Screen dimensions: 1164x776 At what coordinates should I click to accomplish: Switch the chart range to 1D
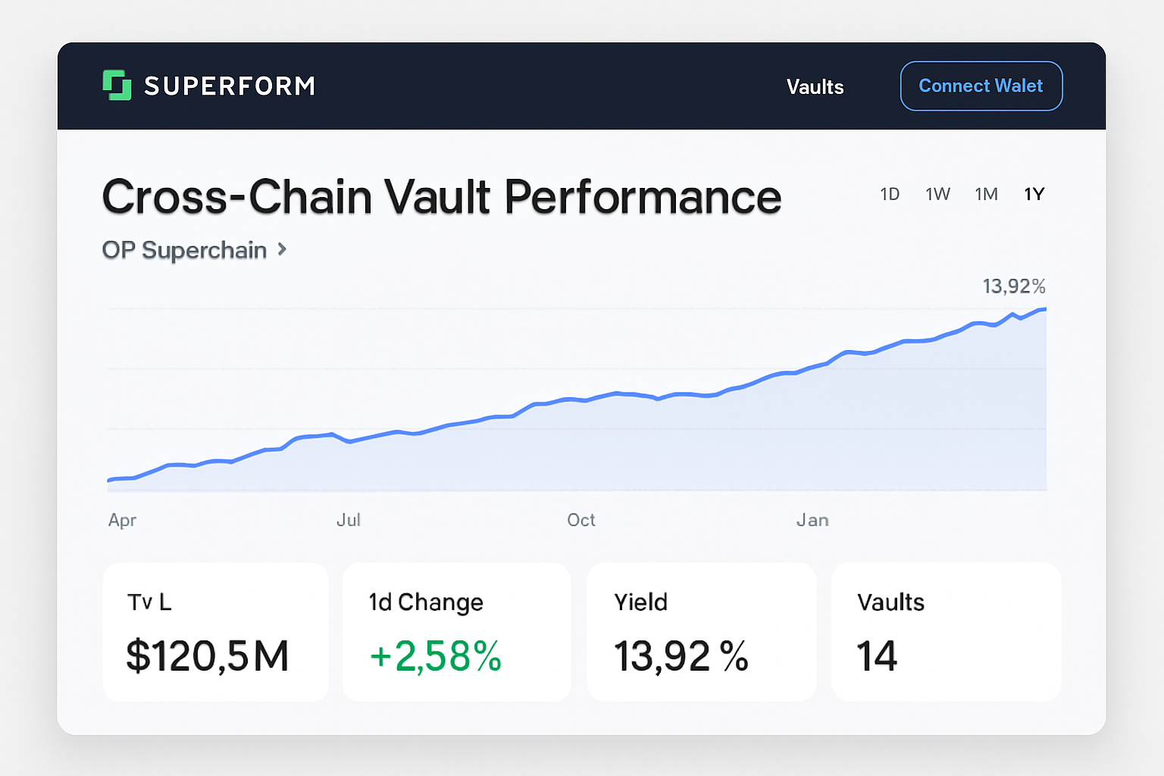pos(890,194)
